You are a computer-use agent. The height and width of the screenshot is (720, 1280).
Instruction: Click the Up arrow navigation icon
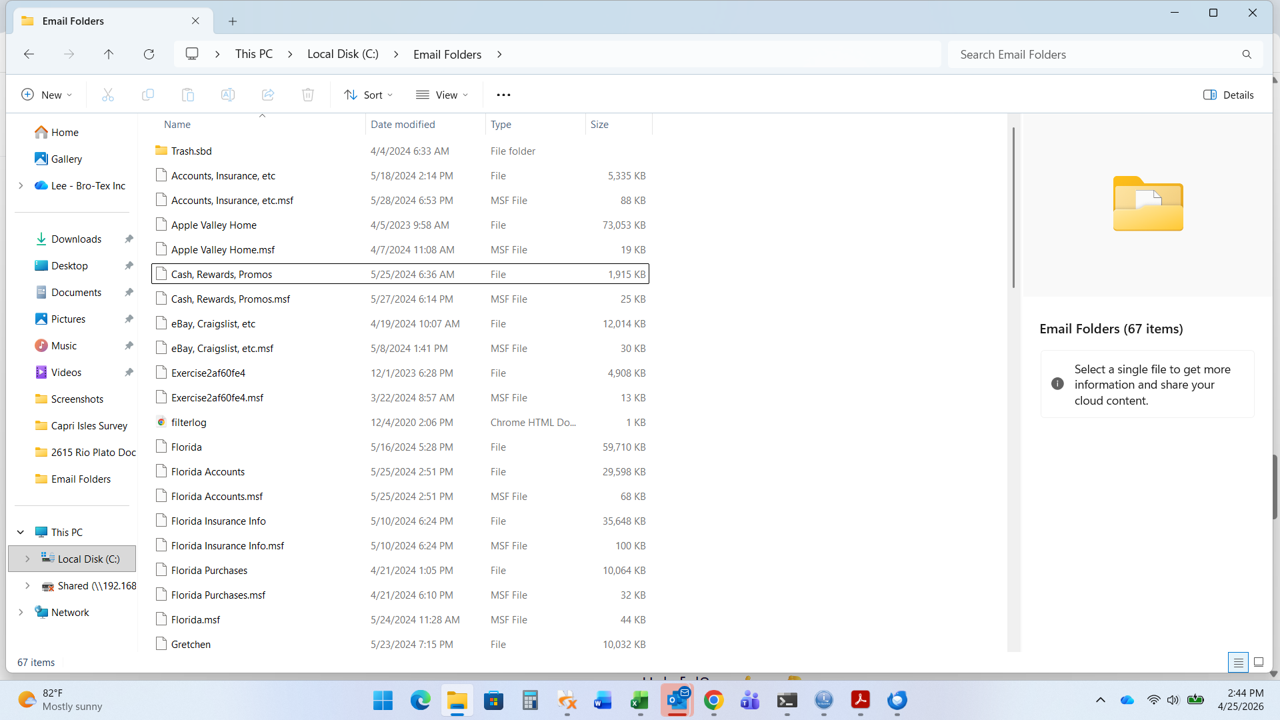click(109, 54)
